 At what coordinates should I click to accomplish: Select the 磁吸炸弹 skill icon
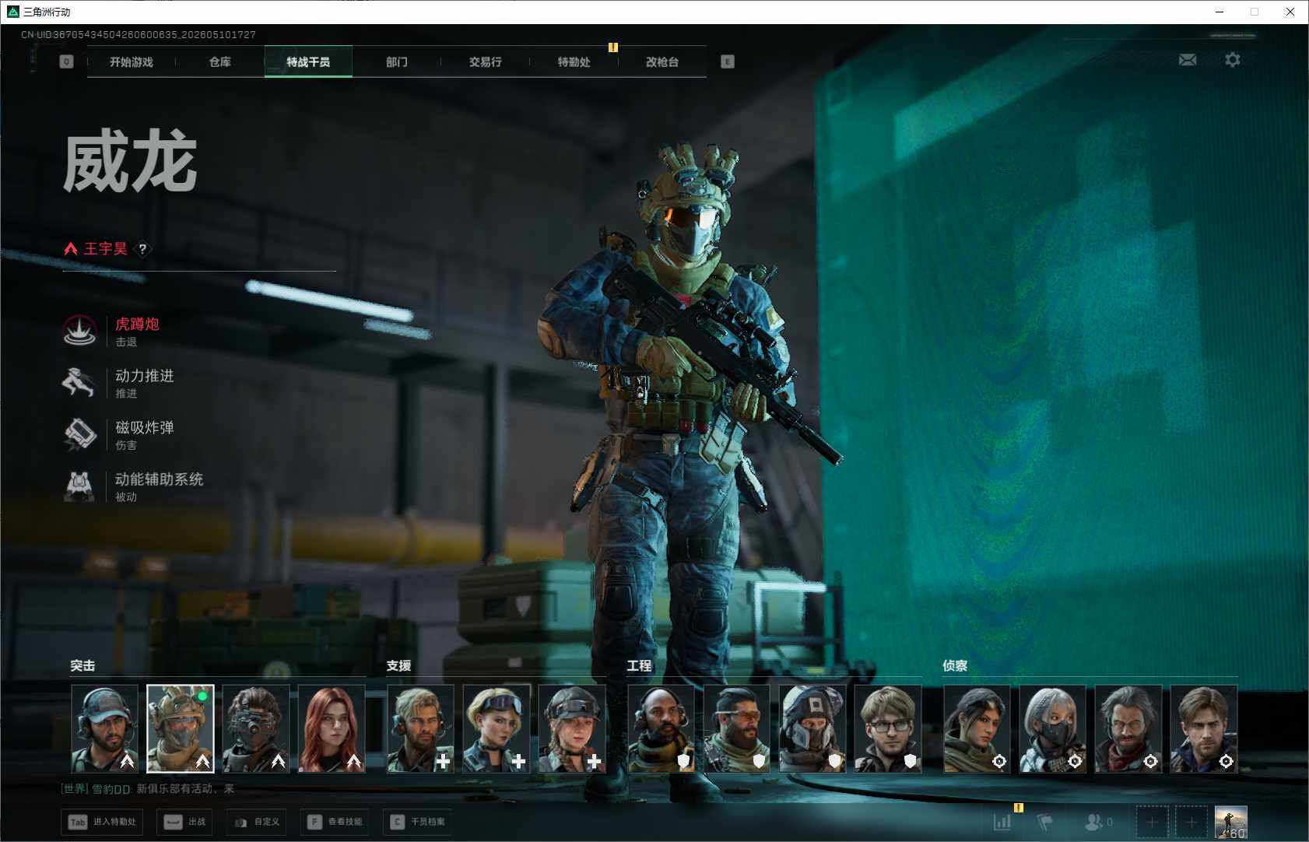pos(79,434)
